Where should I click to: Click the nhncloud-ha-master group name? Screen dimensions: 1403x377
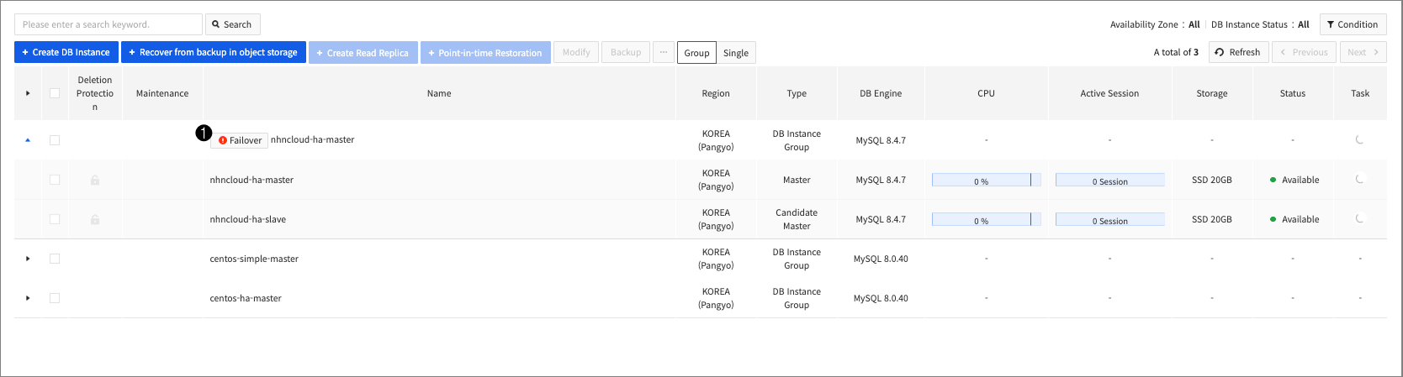pos(313,139)
